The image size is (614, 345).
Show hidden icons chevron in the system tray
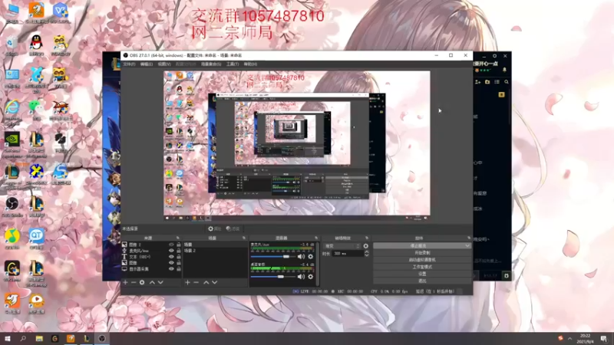pos(569,338)
